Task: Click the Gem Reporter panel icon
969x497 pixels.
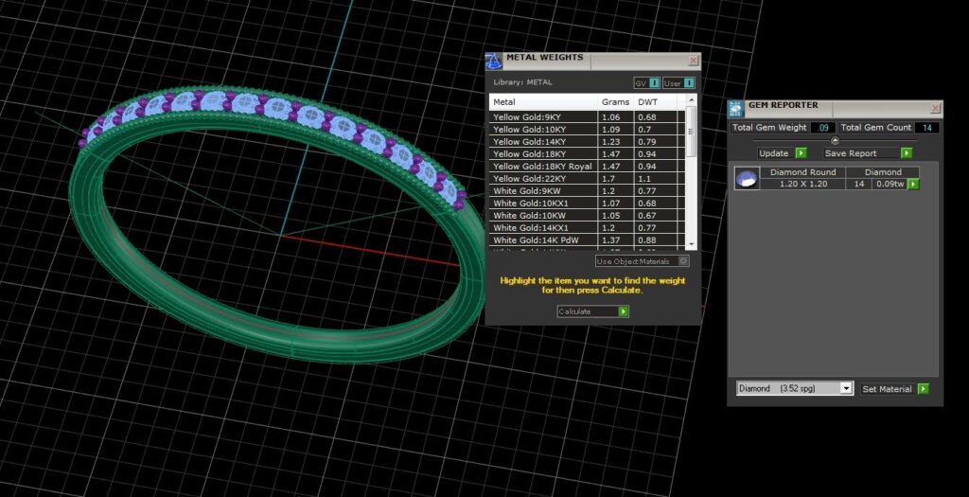Action: (x=735, y=108)
